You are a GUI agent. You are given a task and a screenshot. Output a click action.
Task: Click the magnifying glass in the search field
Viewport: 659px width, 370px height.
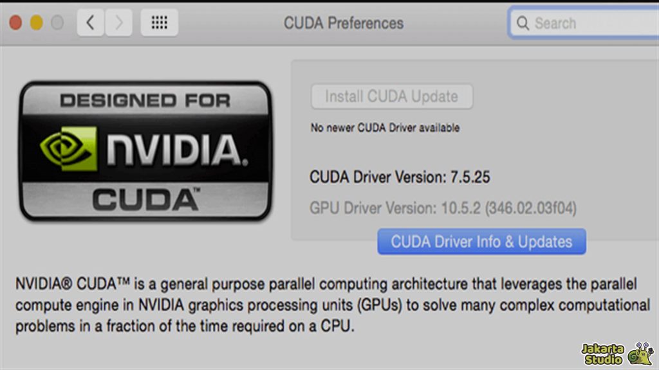click(523, 23)
